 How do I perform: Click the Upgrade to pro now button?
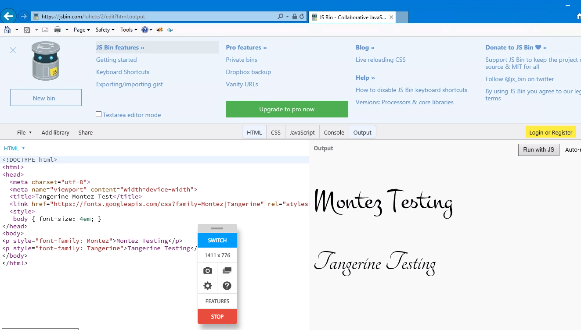tap(287, 109)
